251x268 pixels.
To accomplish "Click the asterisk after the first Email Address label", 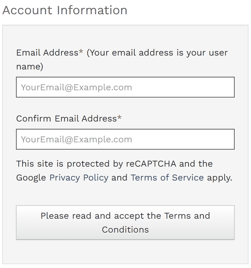I will pos(81,52).
